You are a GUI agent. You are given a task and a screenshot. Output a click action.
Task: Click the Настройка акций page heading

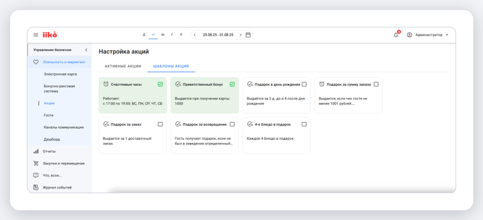click(x=124, y=52)
